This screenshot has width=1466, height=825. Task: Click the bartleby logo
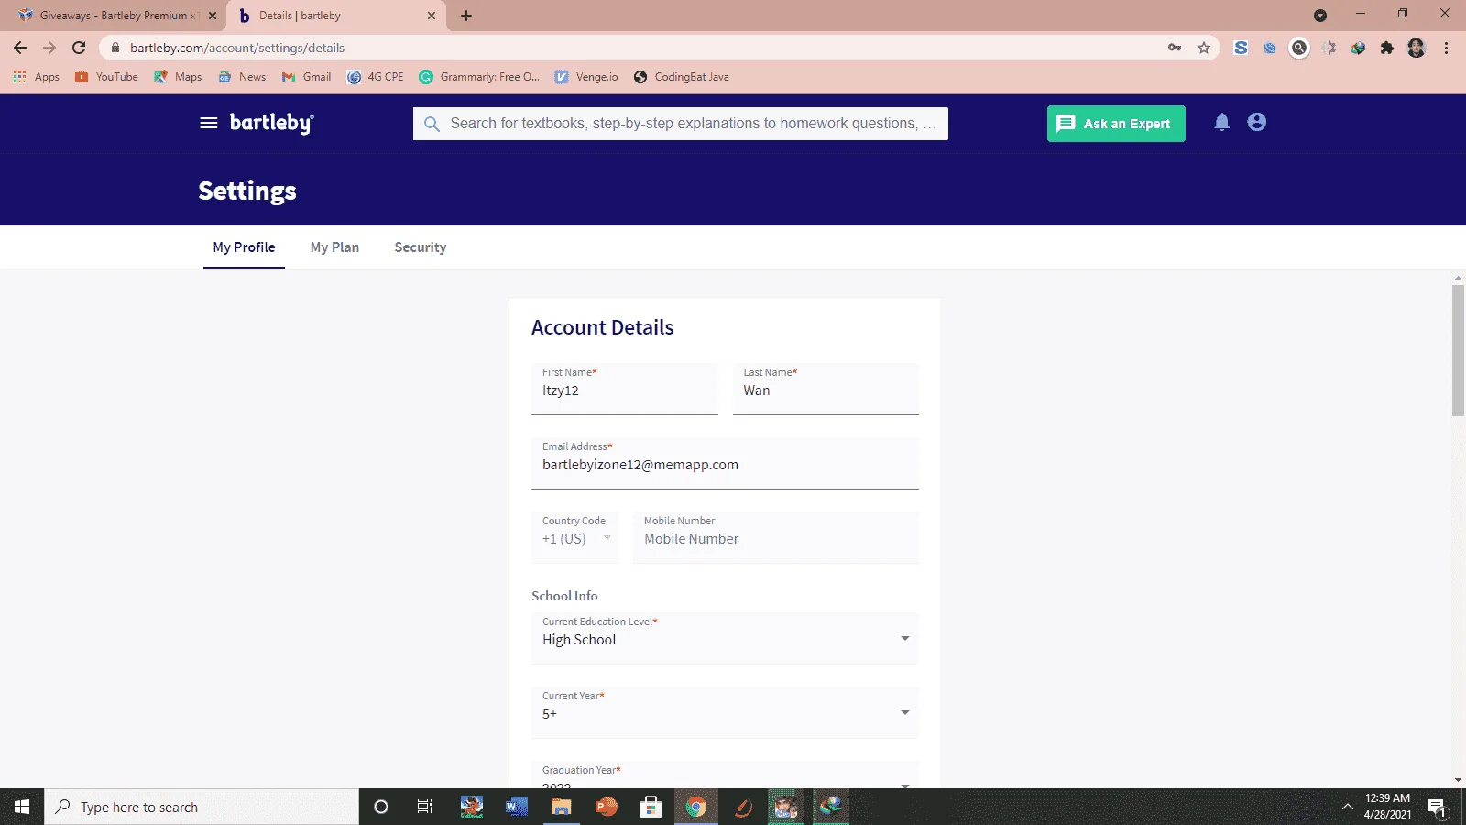point(271,123)
